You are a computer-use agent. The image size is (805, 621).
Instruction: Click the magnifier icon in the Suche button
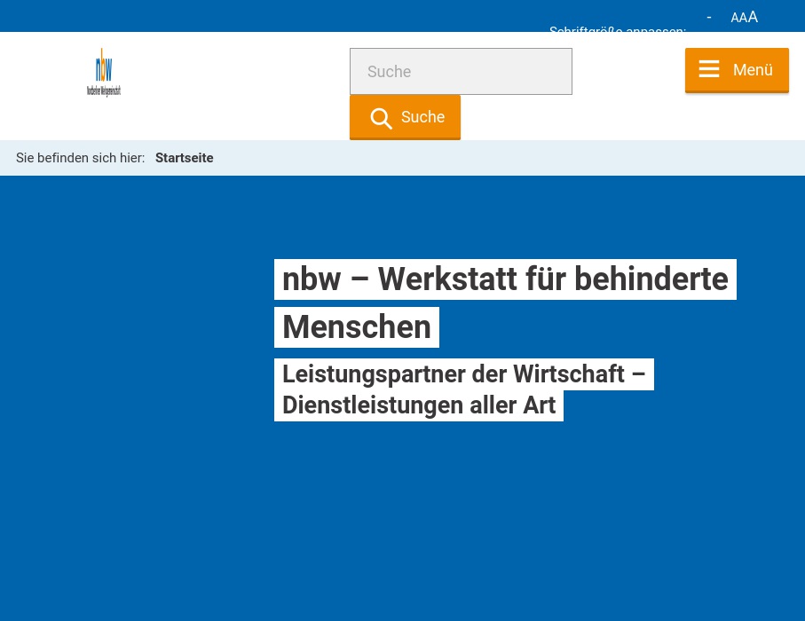pyautogui.click(x=382, y=118)
